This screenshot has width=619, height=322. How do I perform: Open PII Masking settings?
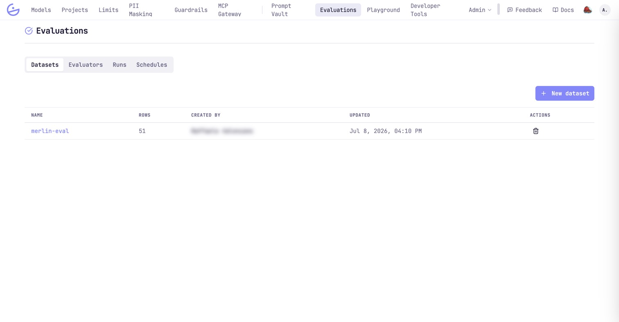pyautogui.click(x=140, y=10)
